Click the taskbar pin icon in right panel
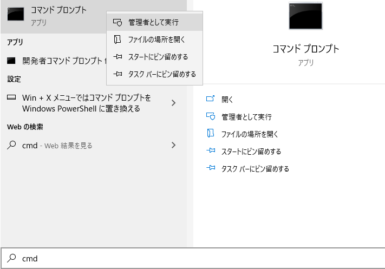The width and height of the screenshot is (385, 269). (211, 168)
